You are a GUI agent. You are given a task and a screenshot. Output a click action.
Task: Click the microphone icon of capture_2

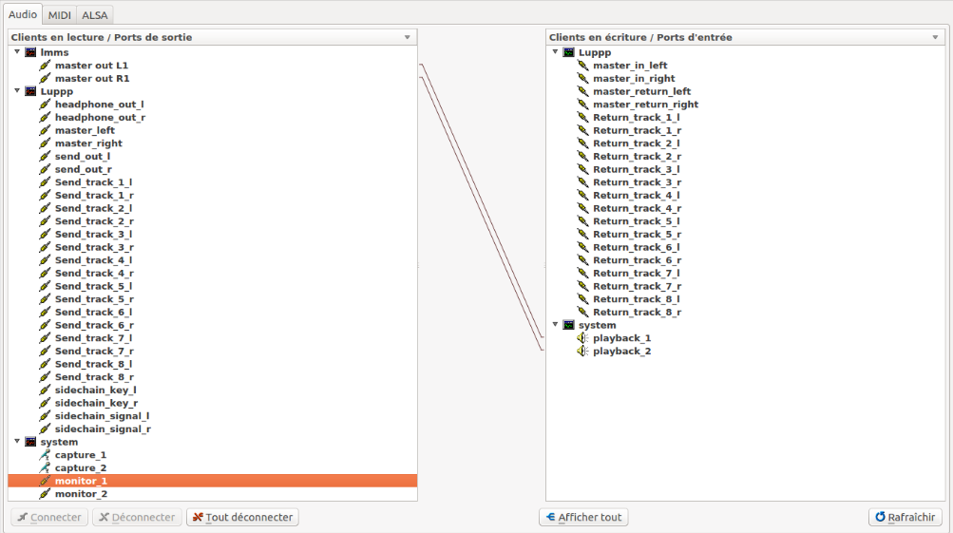pyautogui.click(x=45, y=468)
